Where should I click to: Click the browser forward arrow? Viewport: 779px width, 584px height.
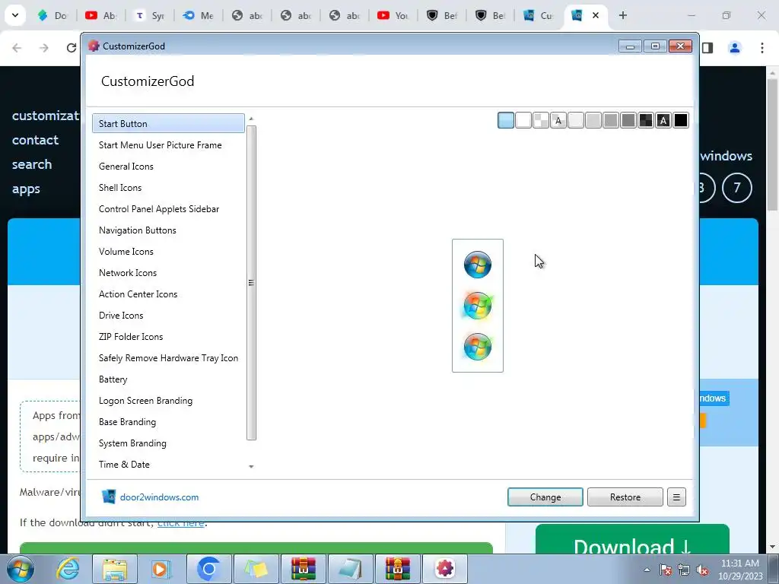click(44, 48)
